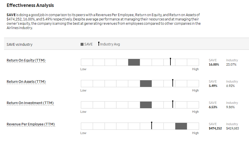Click the Effectiveness Analysis heading
The image size is (249, 143).
[x=30, y=5]
